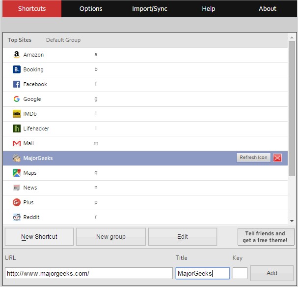Image resolution: width=298 pixels, height=287 pixels.
Task: Click the MajorGeeks site icon
Action: pyautogui.click(x=17, y=158)
